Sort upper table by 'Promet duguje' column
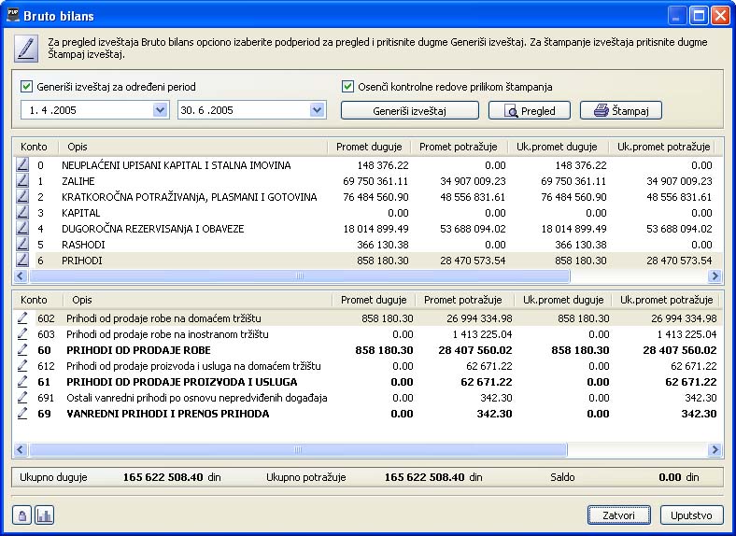The height and width of the screenshot is (536, 736). (x=367, y=147)
